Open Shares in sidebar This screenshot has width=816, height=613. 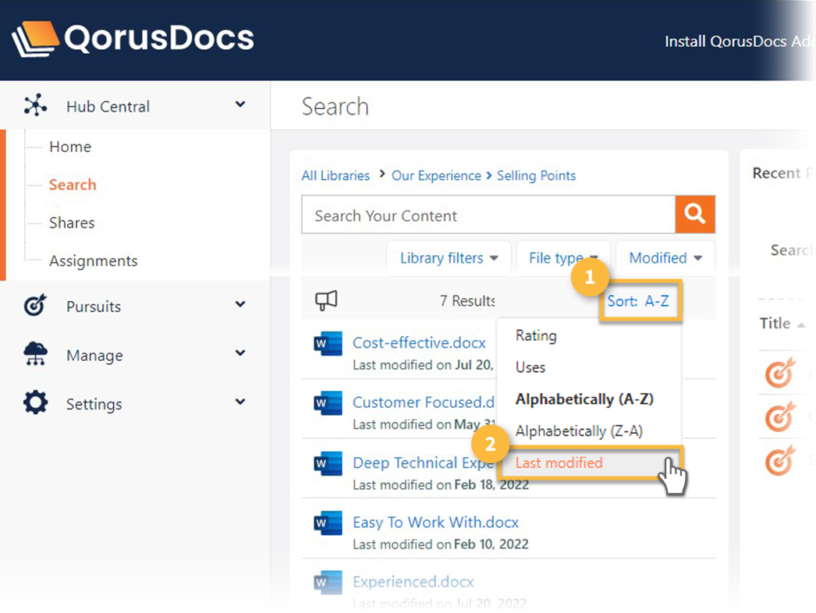coord(72,223)
